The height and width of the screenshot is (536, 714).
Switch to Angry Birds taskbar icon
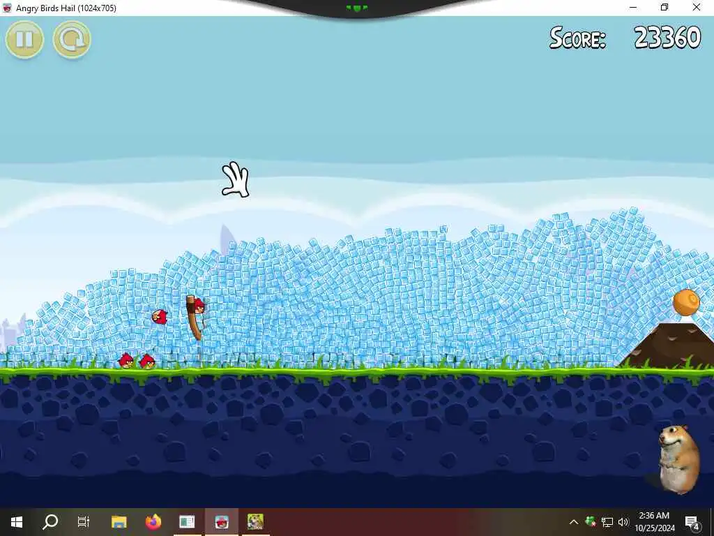221,522
